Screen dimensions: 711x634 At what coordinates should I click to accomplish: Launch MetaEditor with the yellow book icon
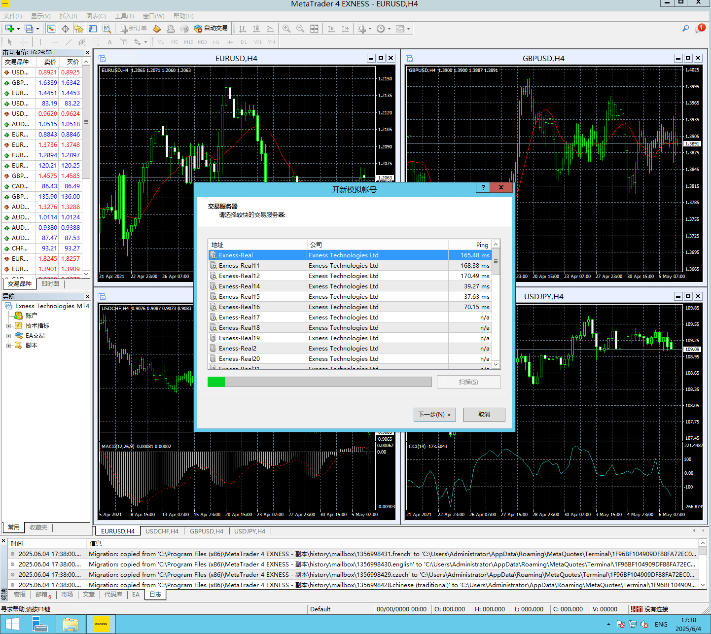(157, 29)
